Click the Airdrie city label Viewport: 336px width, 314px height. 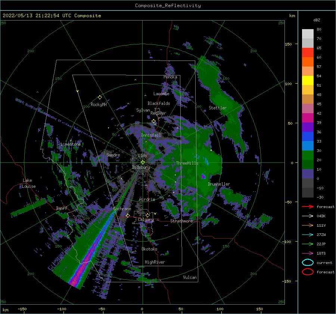pos(147,199)
